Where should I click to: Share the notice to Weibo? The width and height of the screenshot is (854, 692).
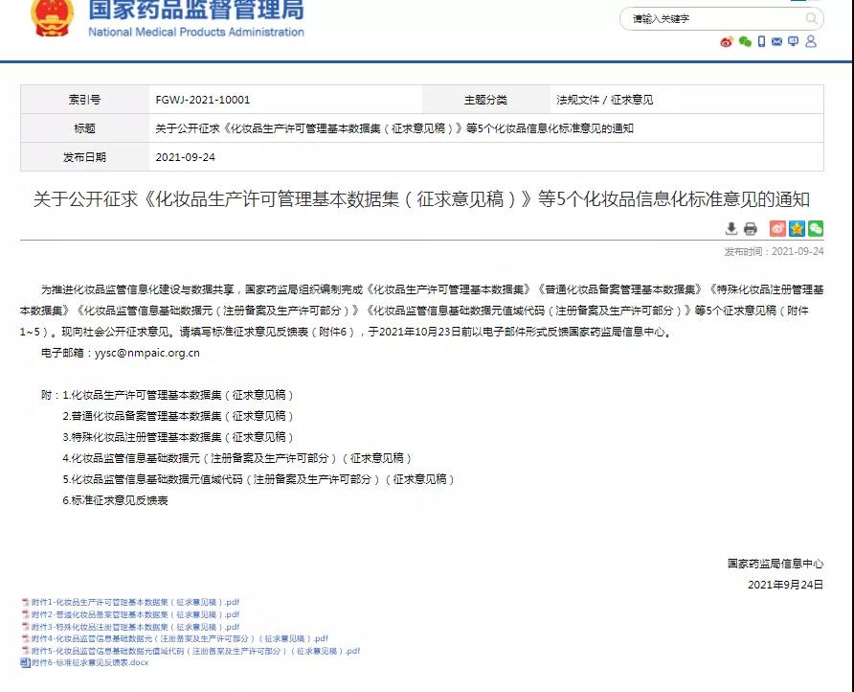[x=777, y=230]
